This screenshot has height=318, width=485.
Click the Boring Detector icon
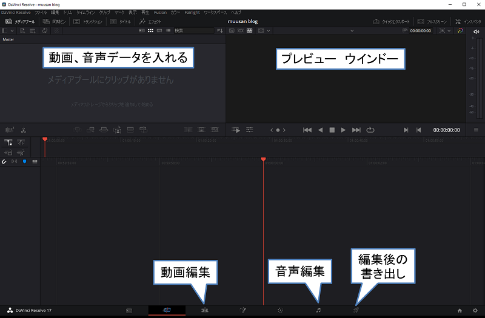point(10,130)
